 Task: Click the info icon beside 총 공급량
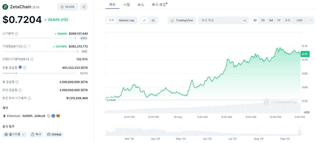pos(17,82)
